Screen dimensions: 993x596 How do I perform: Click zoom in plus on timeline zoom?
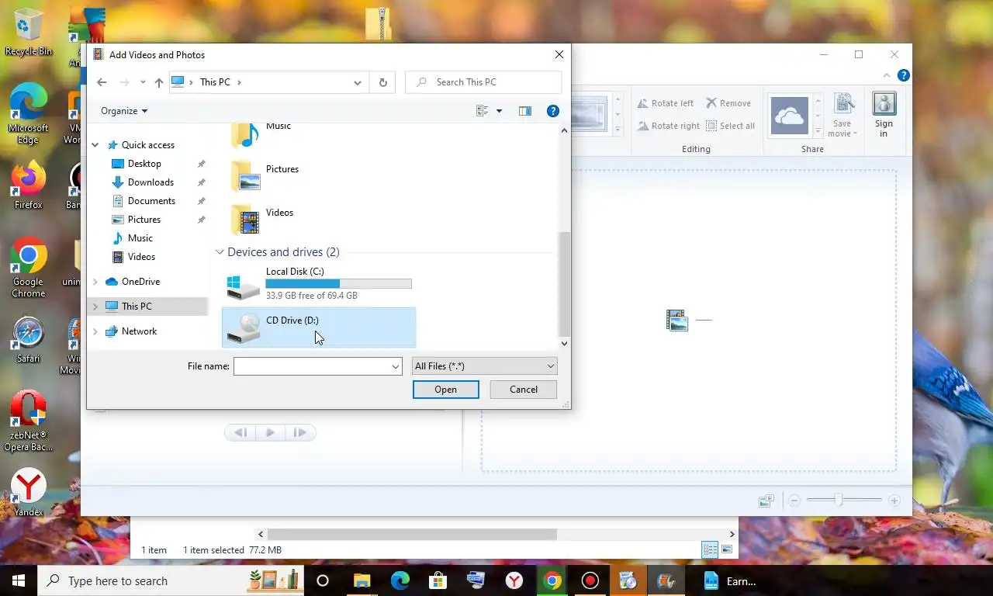894,501
